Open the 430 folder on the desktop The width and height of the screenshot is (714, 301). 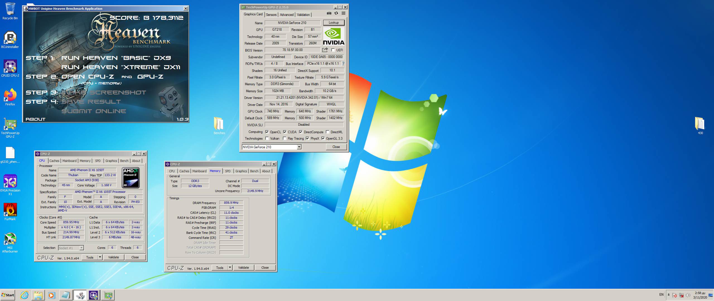700,126
